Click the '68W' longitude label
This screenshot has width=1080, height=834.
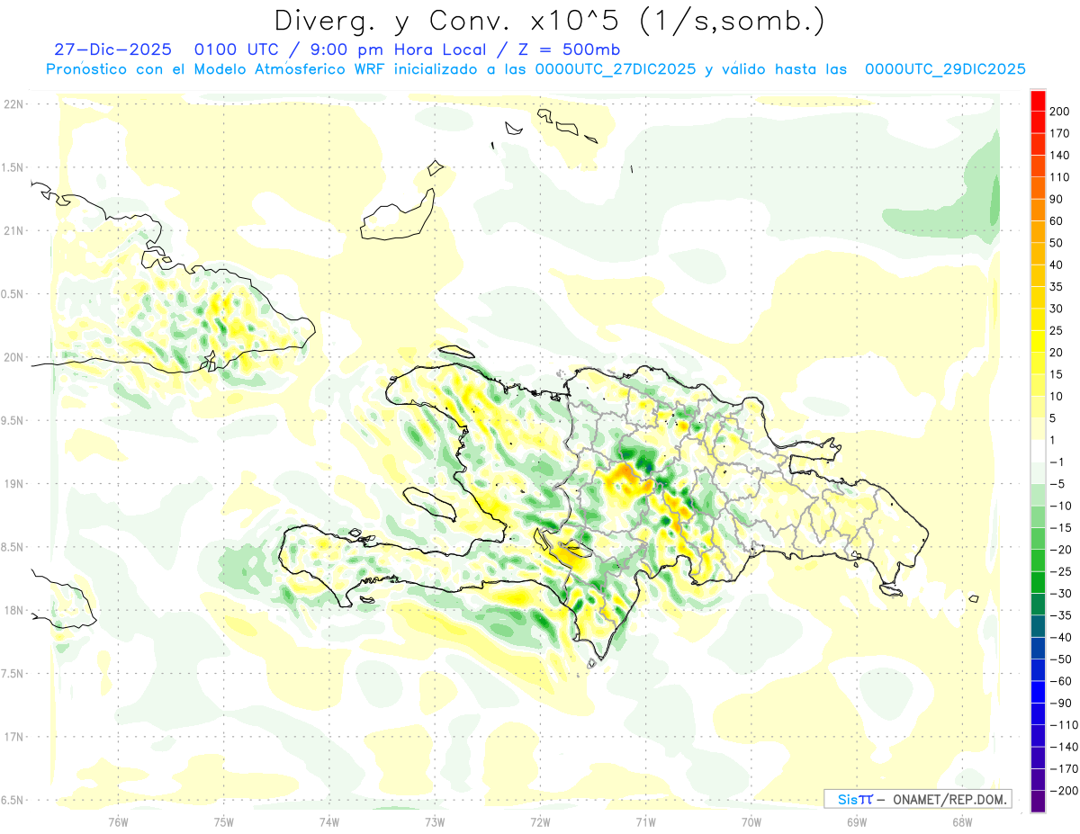(x=961, y=821)
